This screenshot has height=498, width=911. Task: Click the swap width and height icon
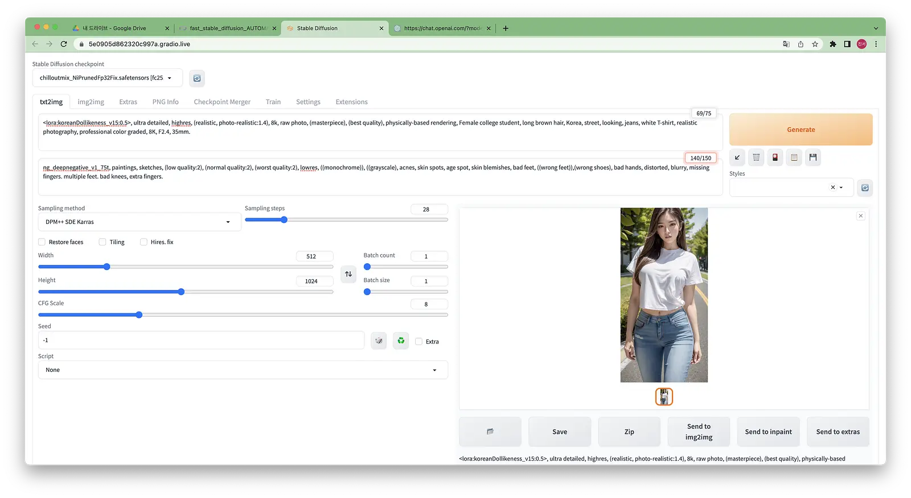(348, 274)
